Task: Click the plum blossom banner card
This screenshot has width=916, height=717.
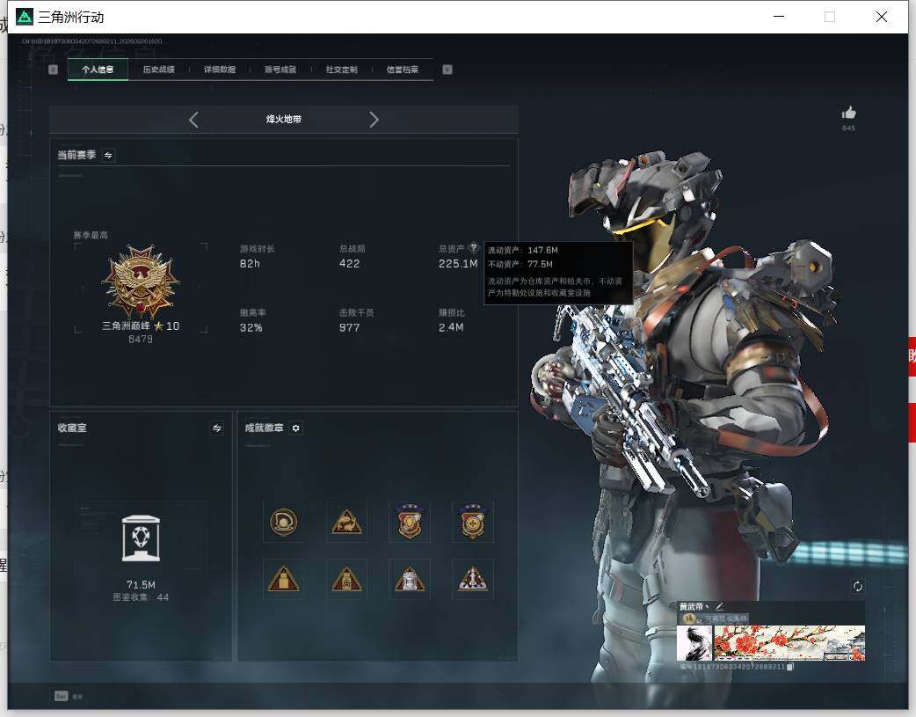Action: (x=789, y=643)
